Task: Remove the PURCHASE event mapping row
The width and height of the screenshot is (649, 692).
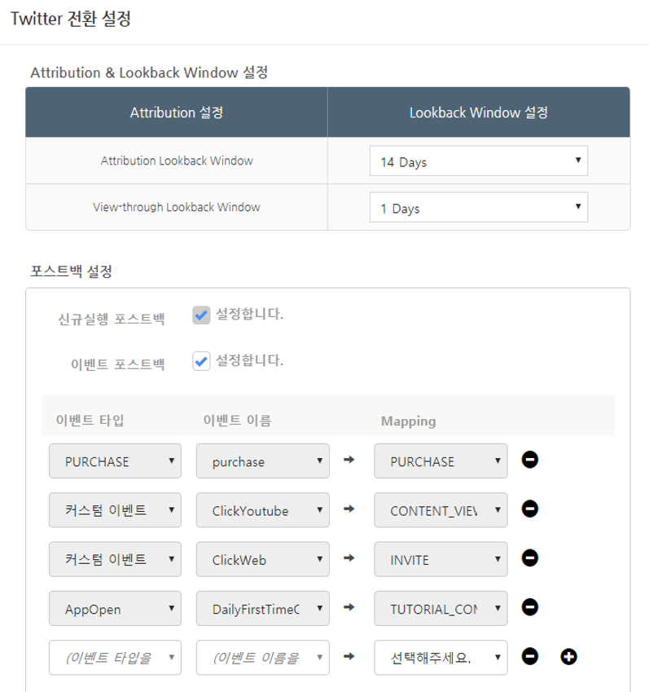Action: (x=529, y=460)
